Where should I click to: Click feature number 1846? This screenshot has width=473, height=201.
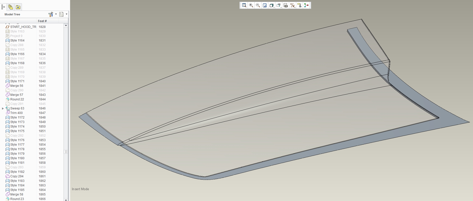click(42, 108)
